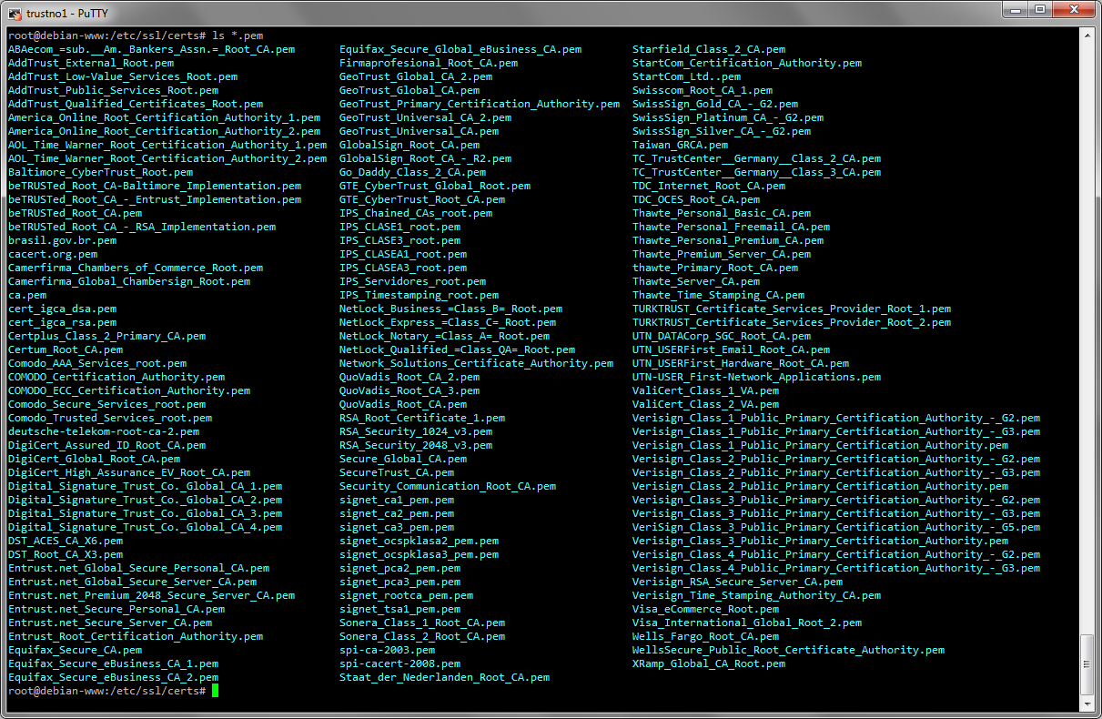
Task: Click "signet_rootca_pem.pem" entry
Action: (407, 595)
